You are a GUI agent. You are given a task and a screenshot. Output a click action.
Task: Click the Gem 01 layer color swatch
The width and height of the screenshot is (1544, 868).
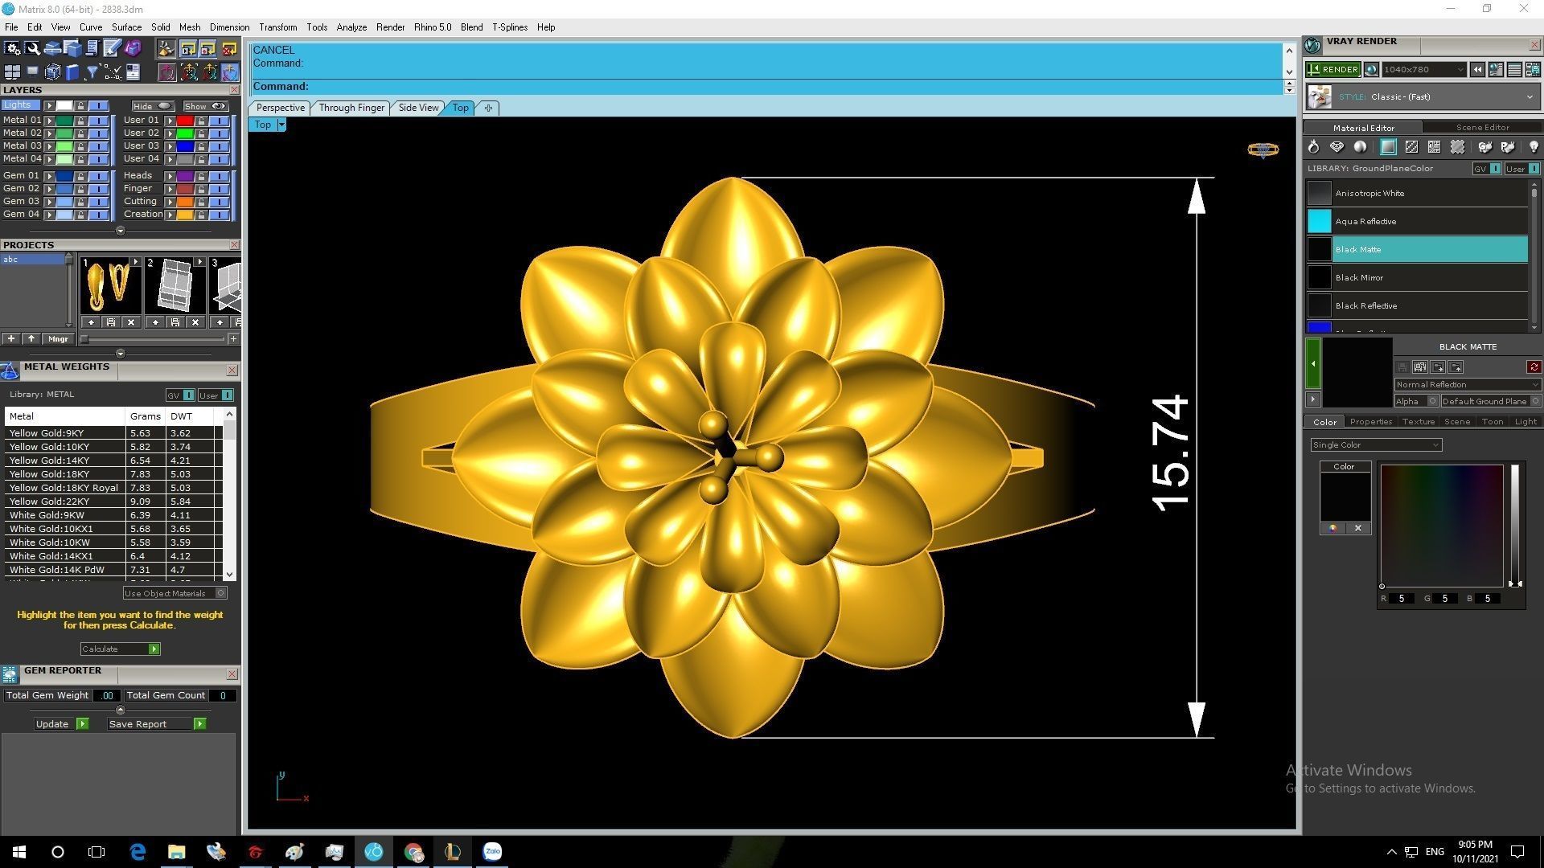(x=64, y=176)
